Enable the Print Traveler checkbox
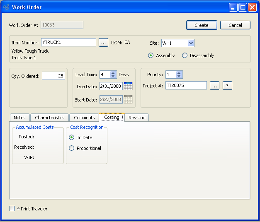260x222 pixels. [12, 209]
